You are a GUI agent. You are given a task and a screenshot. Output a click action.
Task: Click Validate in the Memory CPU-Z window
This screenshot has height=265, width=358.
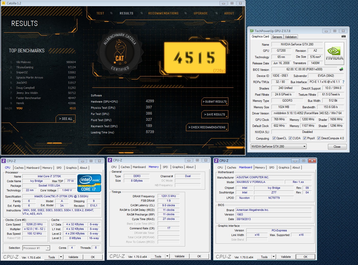pyautogui.click(x=180, y=256)
